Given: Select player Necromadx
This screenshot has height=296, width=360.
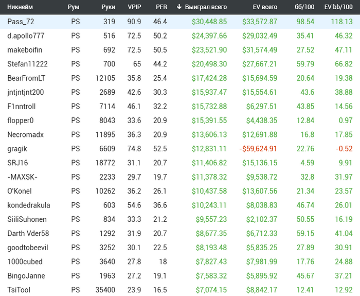Looking at the screenshot, I should click(26, 135).
